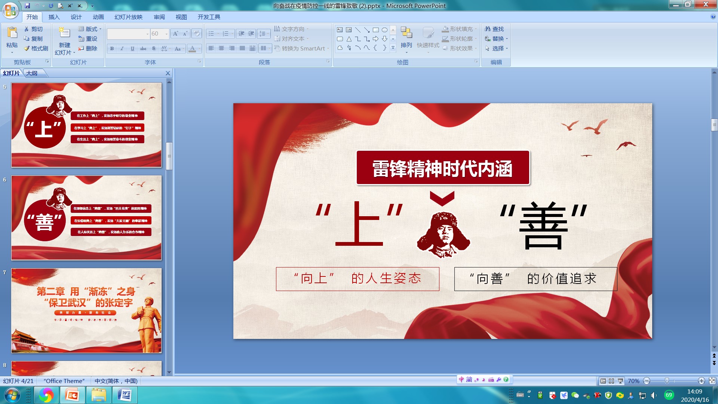Viewport: 718px width, 404px height.
Task: Click the Clear Formatting icon
Action: point(196,34)
